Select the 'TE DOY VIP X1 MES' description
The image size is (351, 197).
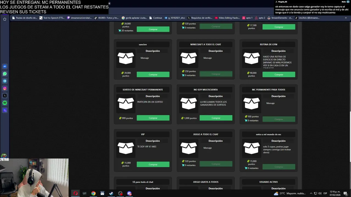[147, 147]
